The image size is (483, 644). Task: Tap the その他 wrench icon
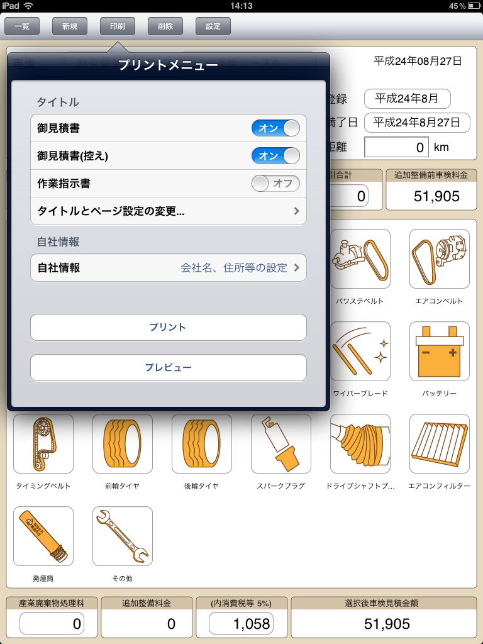pos(123,536)
